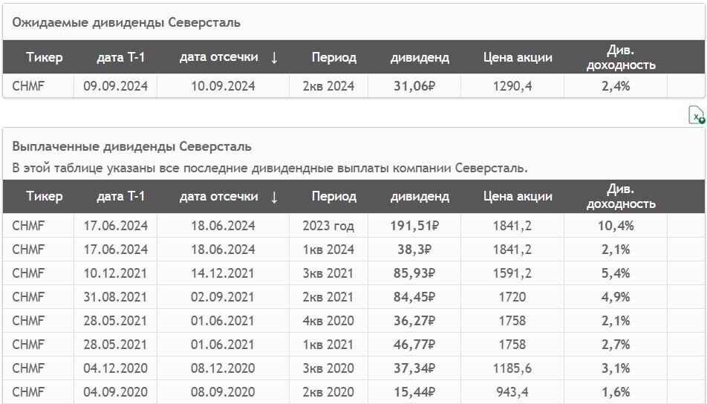Viewport: 707px width, 404px height.
Task: Sort expected dividends table by Период header
Action: [333, 57]
